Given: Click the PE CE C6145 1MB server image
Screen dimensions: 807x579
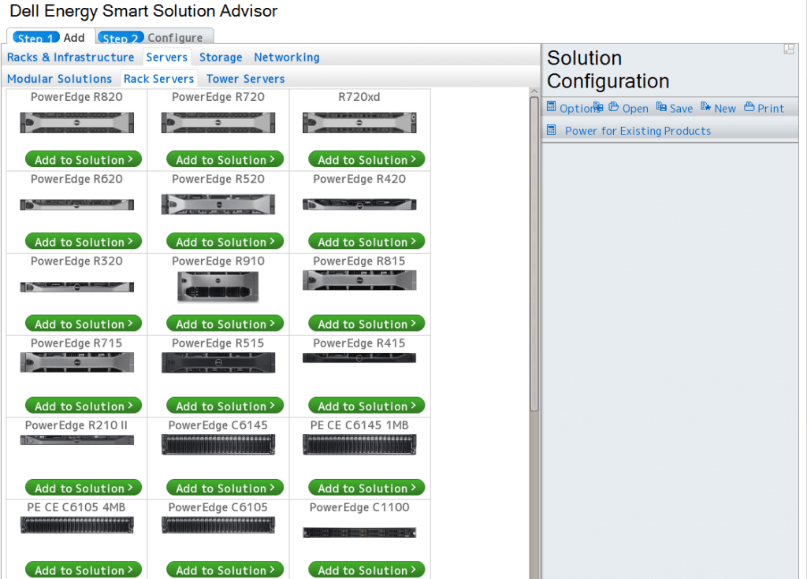Looking at the screenshot, I should (359, 444).
